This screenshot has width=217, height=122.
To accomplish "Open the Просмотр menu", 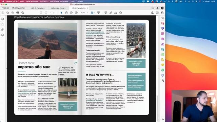I will click(x=44, y=1).
